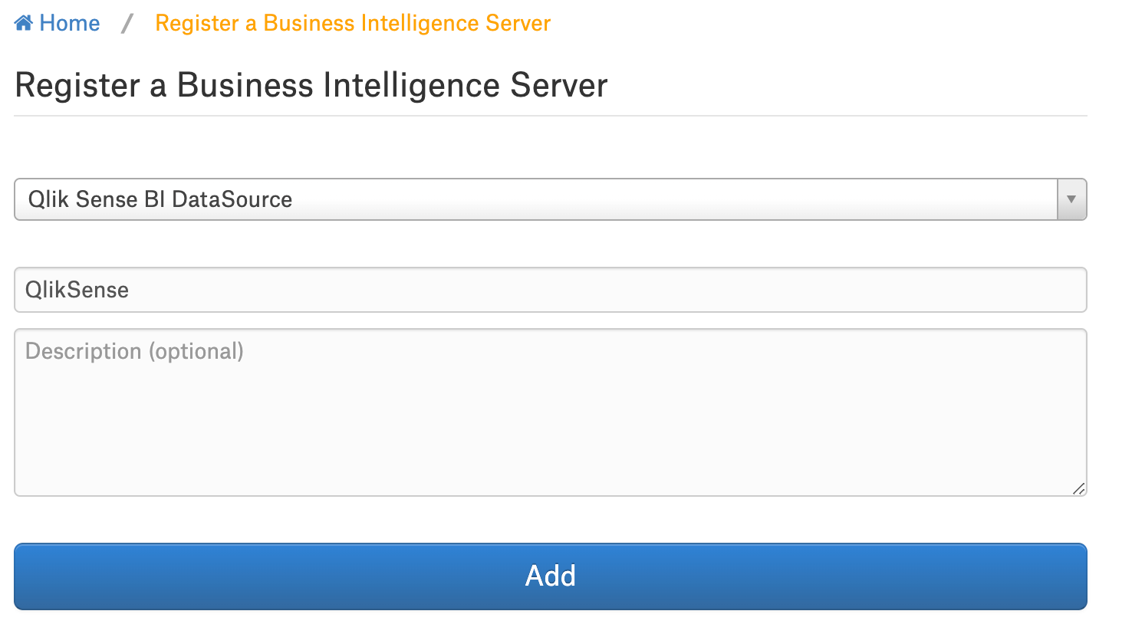This screenshot has height=624, width=1132.
Task: Click the Register a Business Intelligence Server page heading
Action: click(311, 85)
